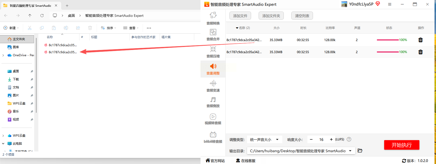
Task: Open 排序 sort dropdown in Explorer
Action: (x=108, y=28)
